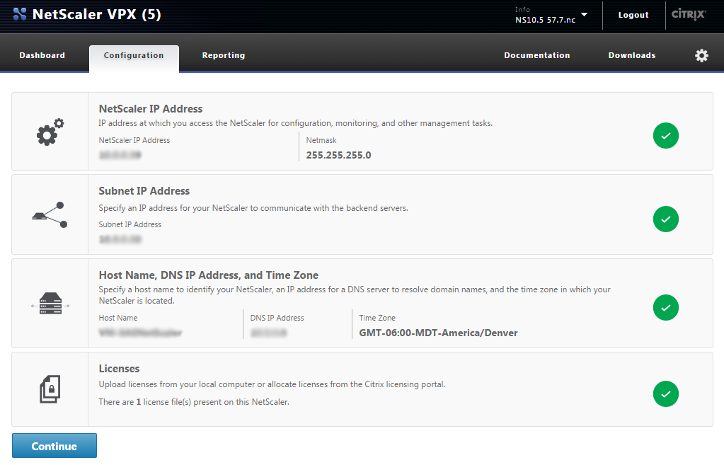Click green checkmark beside NetScaler IP Address
Screen dimensions: 724x465
tap(665, 136)
